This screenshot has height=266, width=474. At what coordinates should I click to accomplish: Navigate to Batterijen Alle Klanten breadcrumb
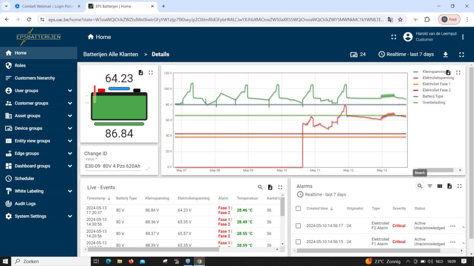111,54
